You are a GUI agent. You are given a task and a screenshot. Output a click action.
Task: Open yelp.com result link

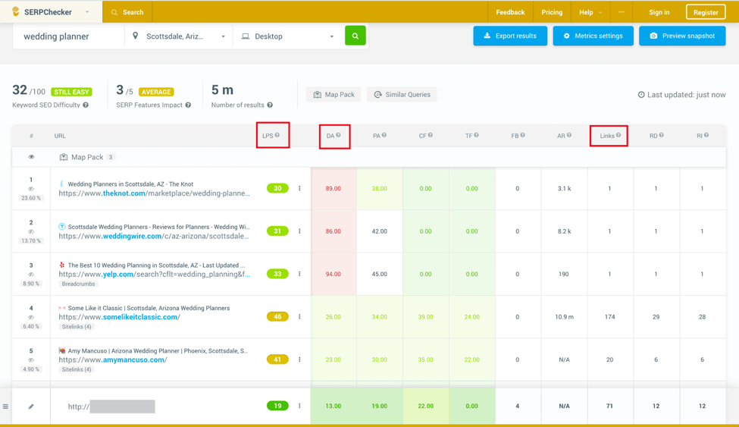[154, 274]
